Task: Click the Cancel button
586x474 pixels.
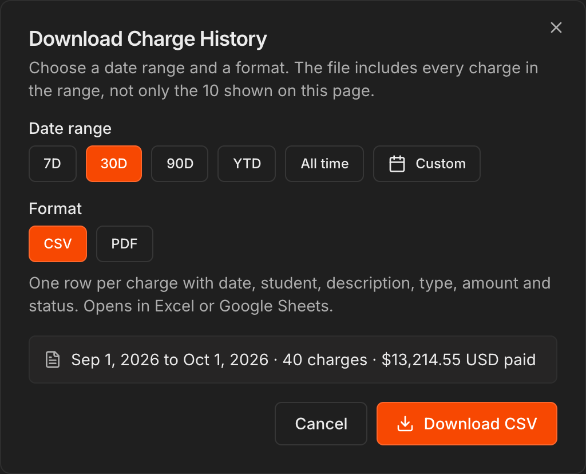Action: 321,424
